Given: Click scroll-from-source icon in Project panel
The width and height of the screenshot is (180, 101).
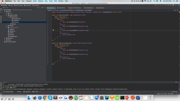Looking at the screenshot, I should 38,8.
